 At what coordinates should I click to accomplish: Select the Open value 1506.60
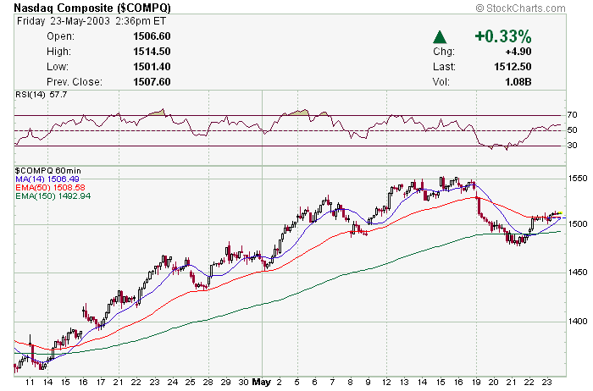point(152,36)
